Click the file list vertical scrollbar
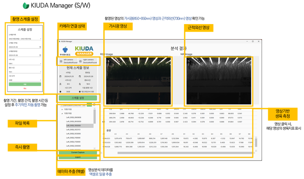304x179 pixels. [x=95, y=117]
